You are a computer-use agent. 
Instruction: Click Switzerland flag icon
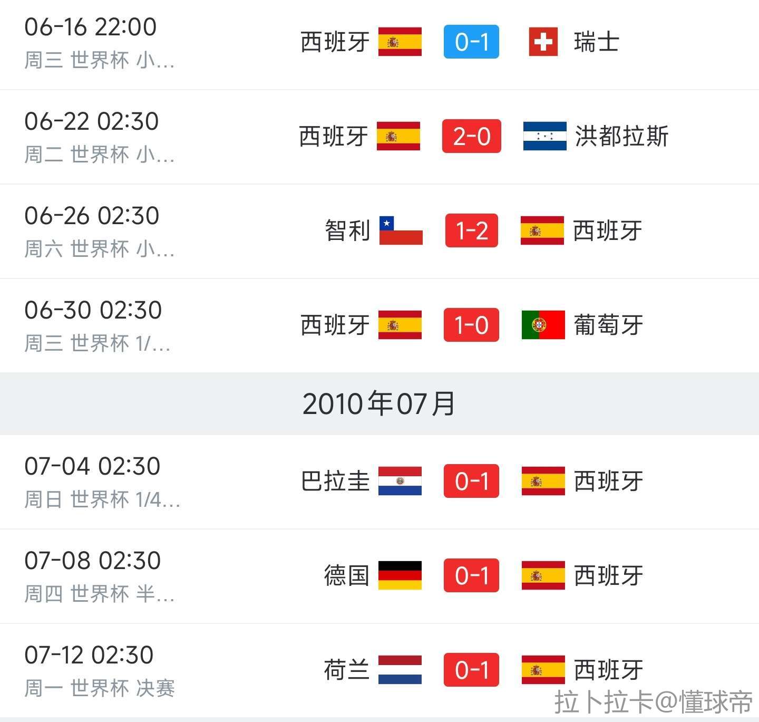click(543, 42)
